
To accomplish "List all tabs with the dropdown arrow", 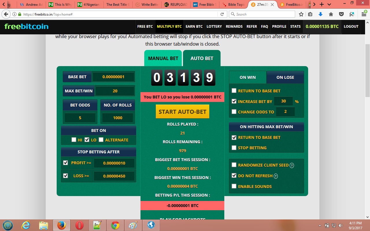I will coord(329,4).
